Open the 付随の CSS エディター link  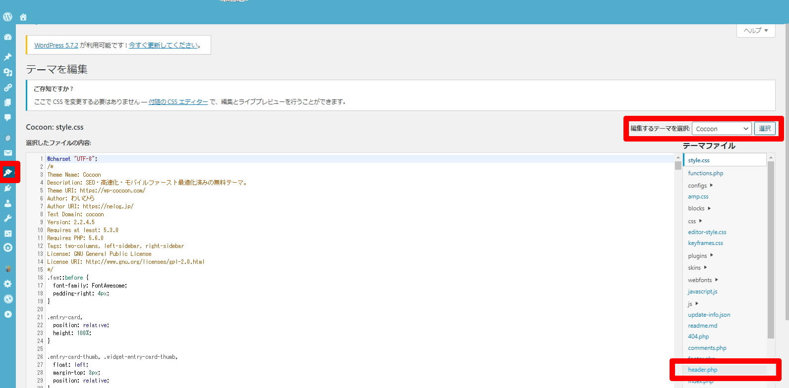(x=178, y=102)
